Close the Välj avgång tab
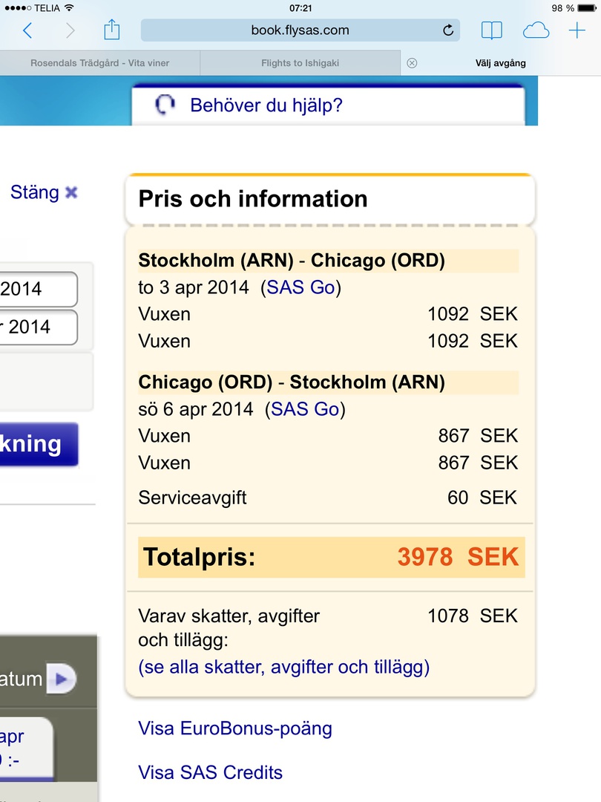 point(412,63)
